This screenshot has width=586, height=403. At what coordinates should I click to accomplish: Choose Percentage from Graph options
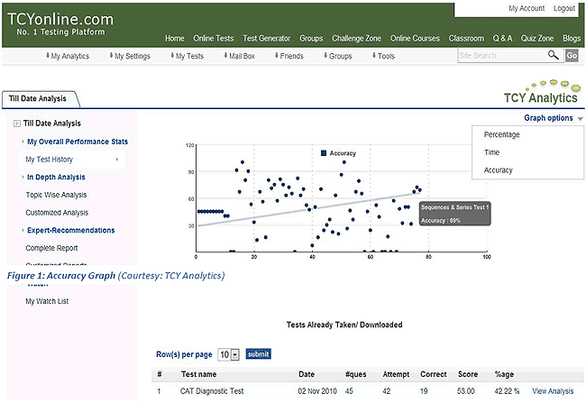[x=502, y=134]
